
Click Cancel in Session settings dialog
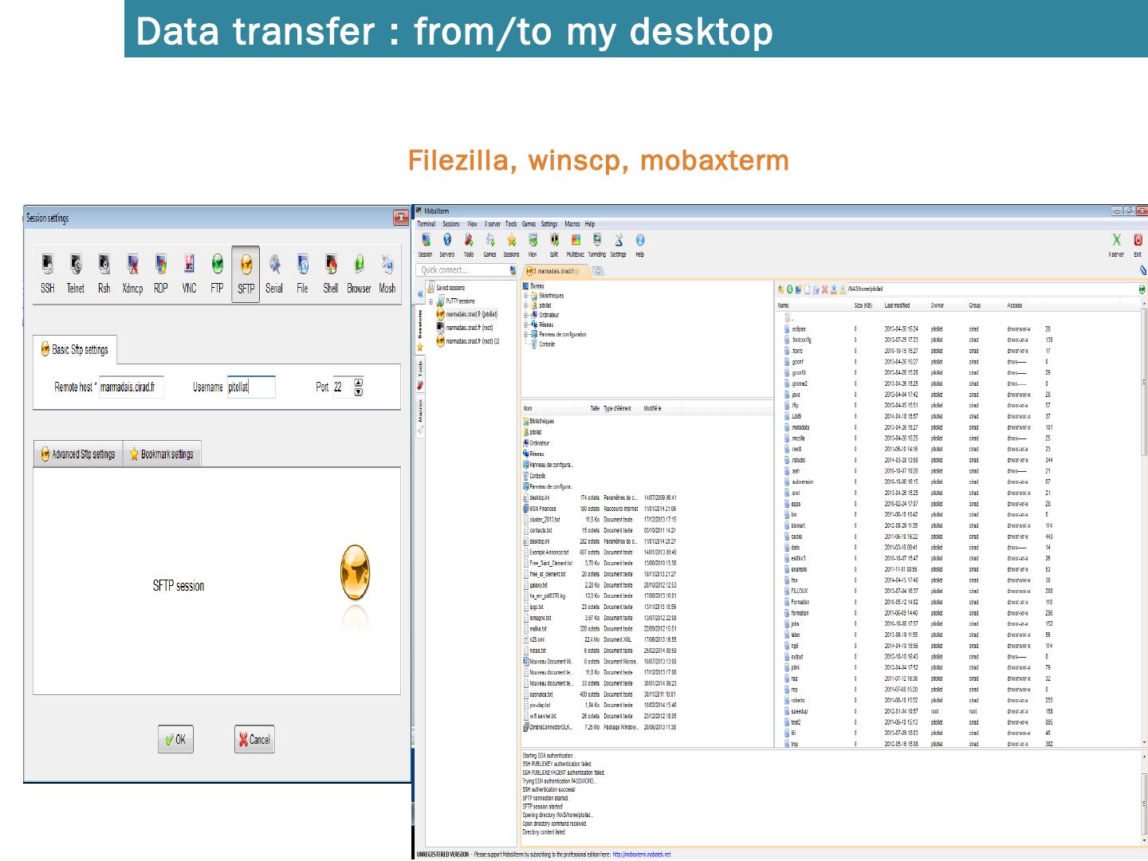pos(254,739)
